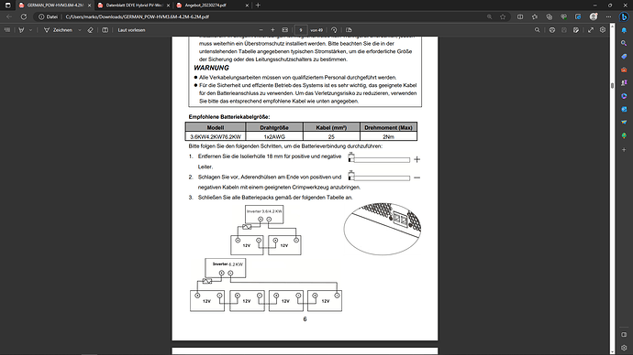Image resolution: width=633 pixels, height=355 pixels.
Task: Click the '3.6KW4.2KW76.2KW' model cell
Action: 216,137
